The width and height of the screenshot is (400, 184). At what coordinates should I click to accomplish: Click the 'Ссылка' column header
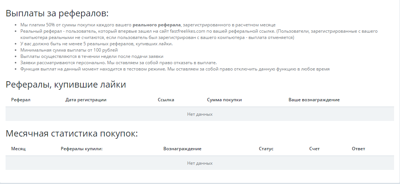click(166, 100)
